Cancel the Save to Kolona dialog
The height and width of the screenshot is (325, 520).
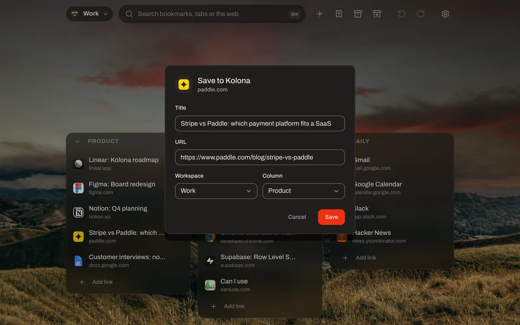pyautogui.click(x=297, y=217)
